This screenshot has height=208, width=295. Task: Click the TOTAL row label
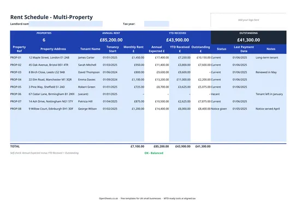15,146
